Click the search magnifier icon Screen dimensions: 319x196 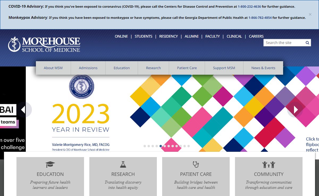click(x=307, y=43)
